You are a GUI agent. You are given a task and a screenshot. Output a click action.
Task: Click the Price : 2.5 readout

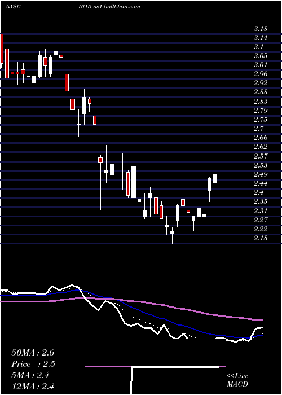(33, 364)
